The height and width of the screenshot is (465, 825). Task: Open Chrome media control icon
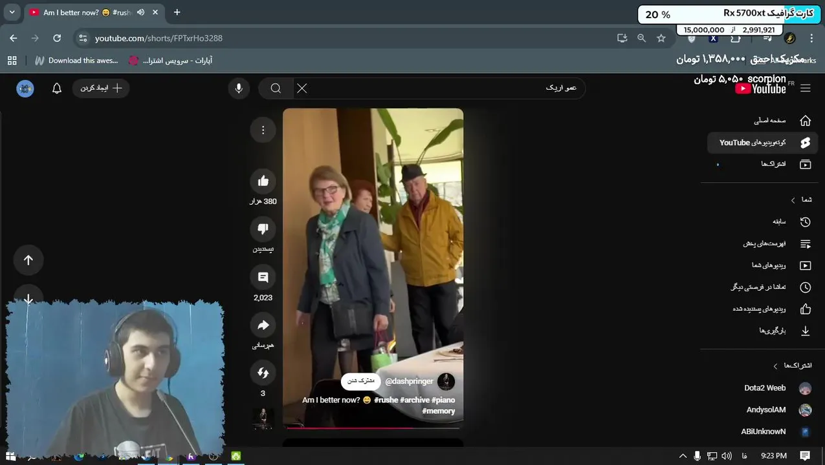click(x=767, y=39)
